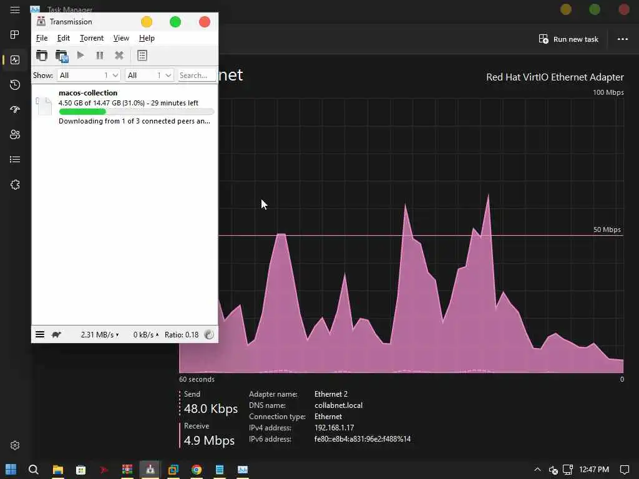Open Task Manager Settings gear

click(15, 445)
